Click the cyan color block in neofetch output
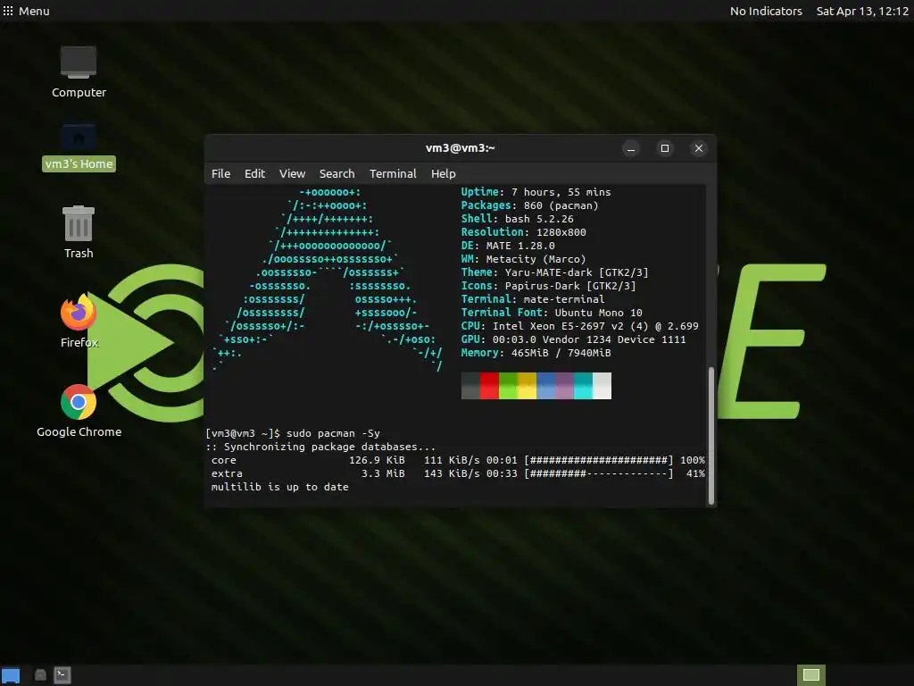The height and width of the screenshot is (686, 914). pyautogui.click(x=584, y=386)
